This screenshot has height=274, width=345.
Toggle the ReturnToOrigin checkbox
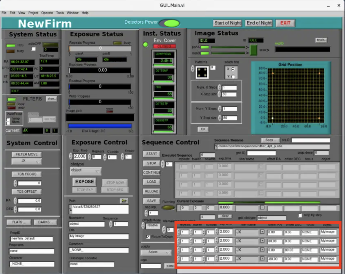tap(148, 237)
